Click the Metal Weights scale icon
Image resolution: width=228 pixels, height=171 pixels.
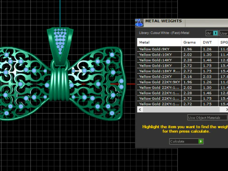click(x=139, y=23)
